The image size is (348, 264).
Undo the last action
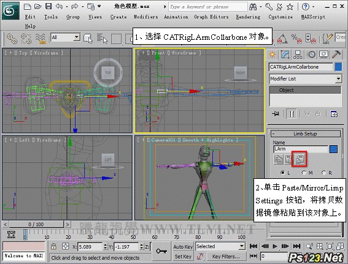(60, 6)
